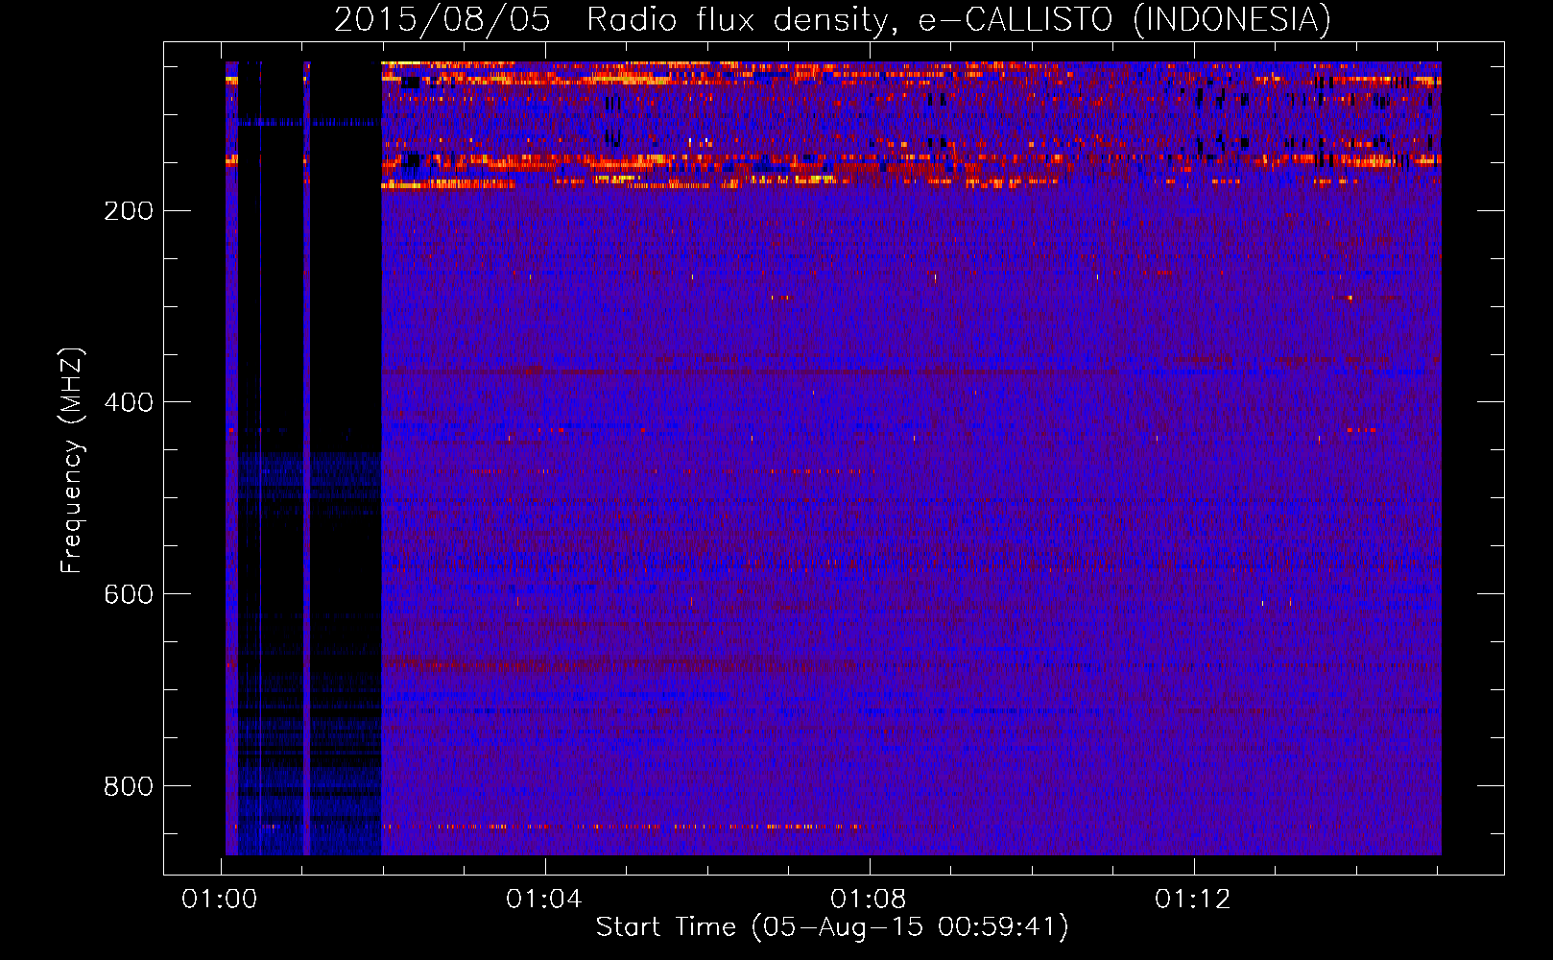Click the 400 frequency tick label

click(129, 403)
